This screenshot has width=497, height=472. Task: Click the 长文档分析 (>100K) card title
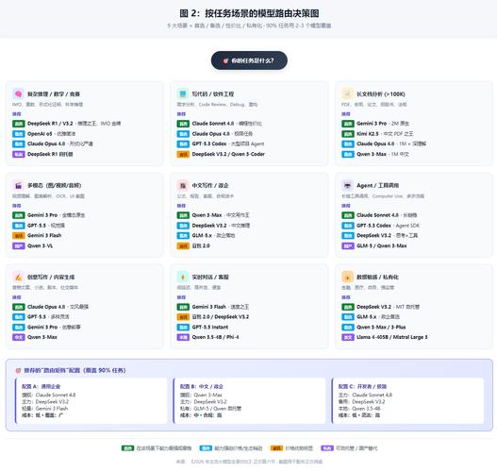coord(381,94)
